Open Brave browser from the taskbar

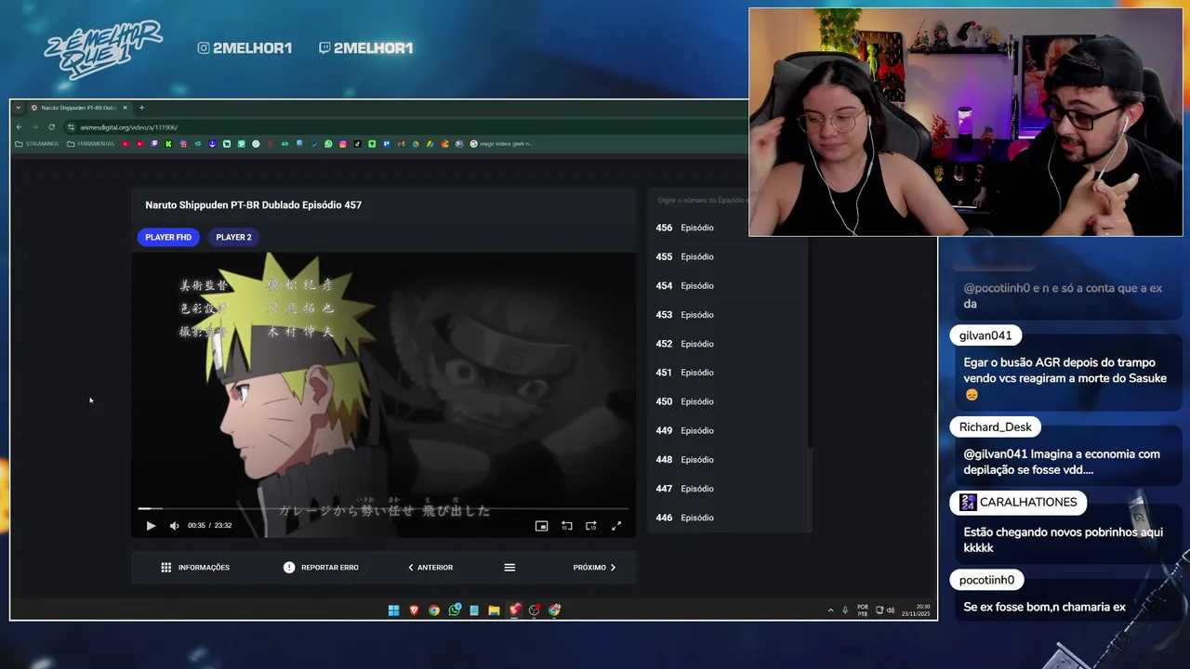click(414, 610)
